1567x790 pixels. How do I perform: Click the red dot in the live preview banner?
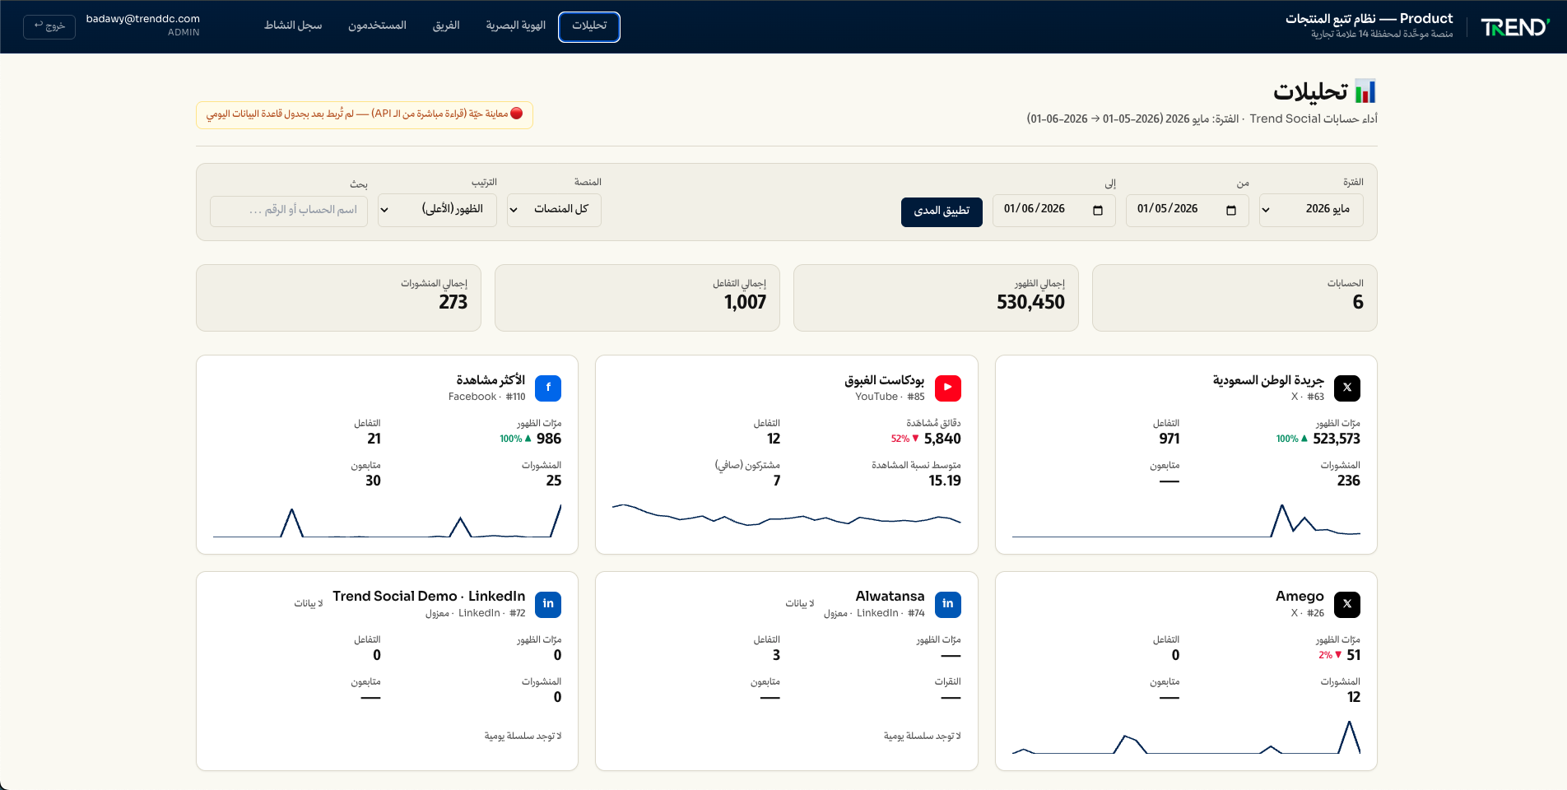click(x=517, y=114)
